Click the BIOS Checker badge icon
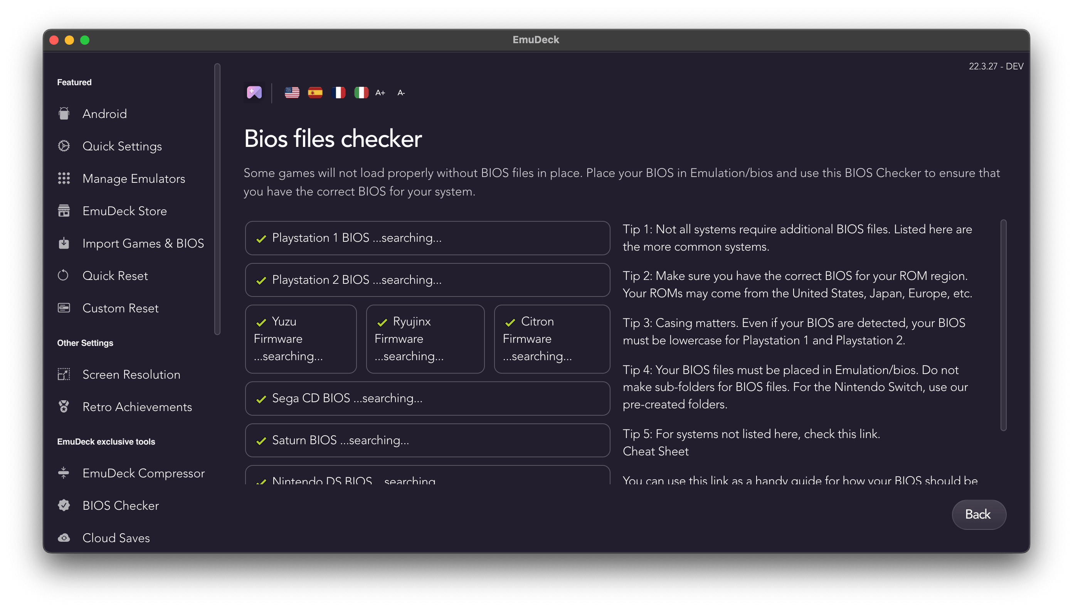This screenshot has height=610, width=1073. pyautogui.click(x=64, y=505)
